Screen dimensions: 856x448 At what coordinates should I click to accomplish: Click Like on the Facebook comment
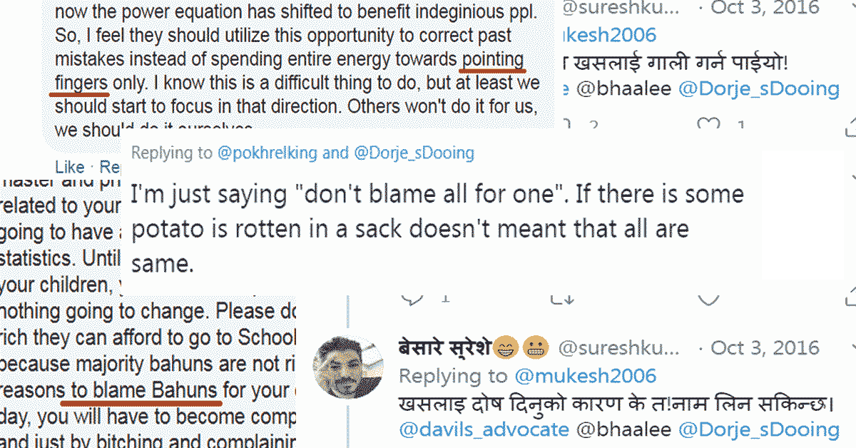pyautogui.click(x=68, y=167)
